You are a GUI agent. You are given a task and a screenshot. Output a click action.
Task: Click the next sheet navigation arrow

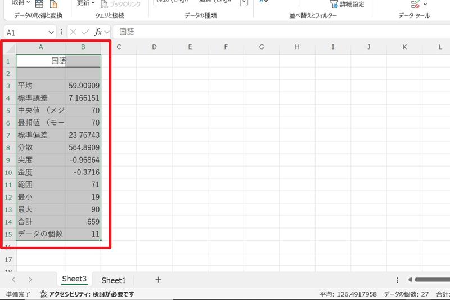click(x=30, y=280)
